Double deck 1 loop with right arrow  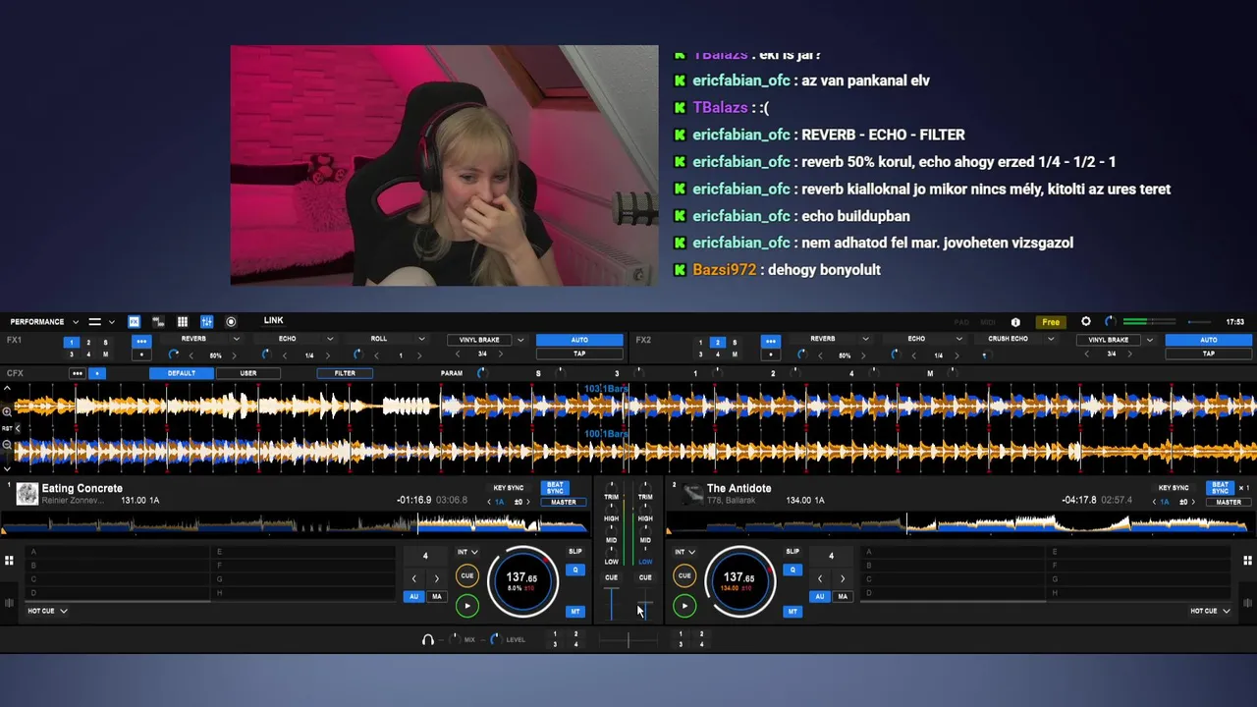[x=437, y=578]
